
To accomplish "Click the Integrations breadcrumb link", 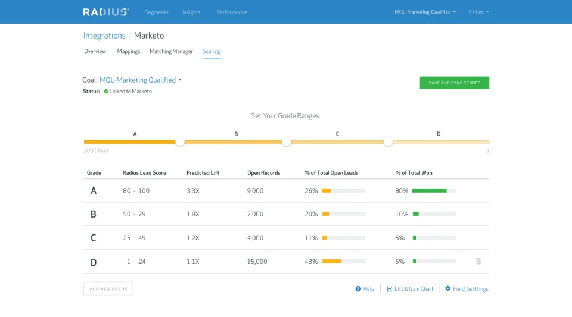I will click(x=104, y=36).
